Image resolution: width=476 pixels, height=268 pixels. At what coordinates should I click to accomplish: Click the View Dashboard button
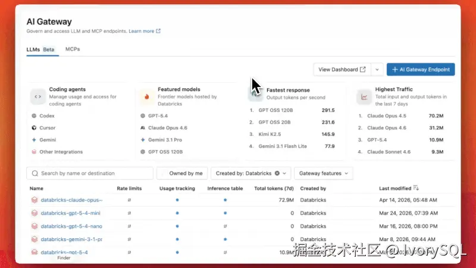point(342,70)
